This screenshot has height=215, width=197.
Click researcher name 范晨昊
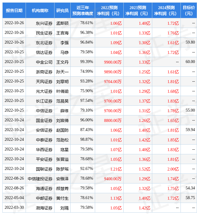tap(62, 101)
